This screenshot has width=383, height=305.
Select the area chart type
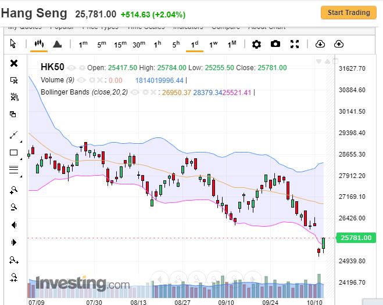tap(57, 44)
